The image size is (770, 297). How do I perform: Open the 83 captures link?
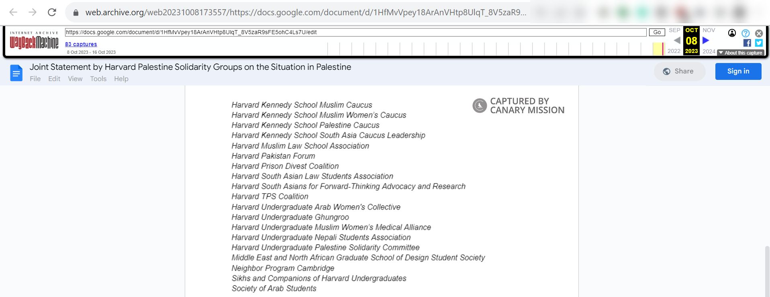(81, 44)
